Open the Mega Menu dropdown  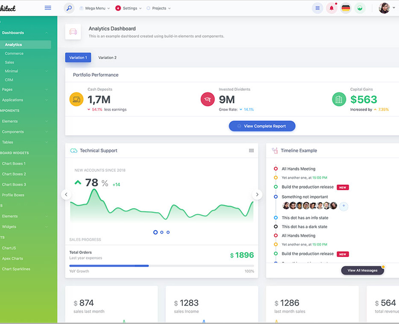click(95, 8)
